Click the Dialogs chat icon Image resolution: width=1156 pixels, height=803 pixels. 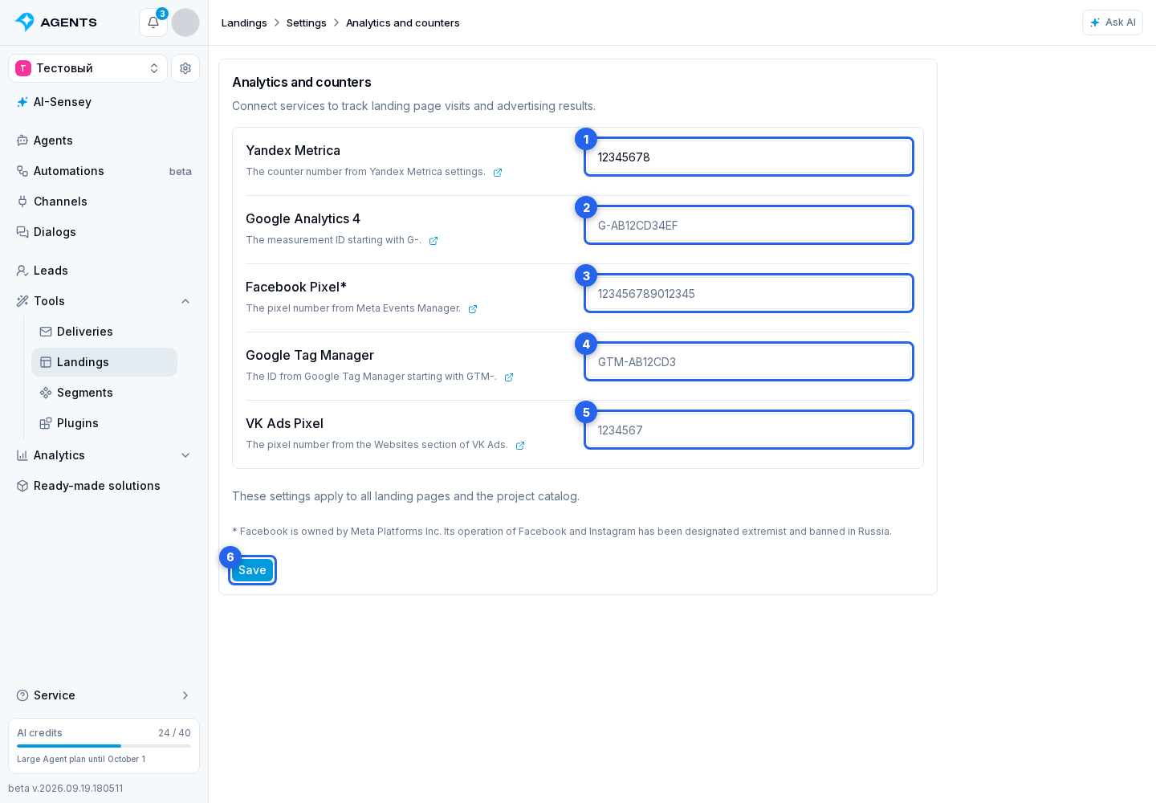[22, 232]
